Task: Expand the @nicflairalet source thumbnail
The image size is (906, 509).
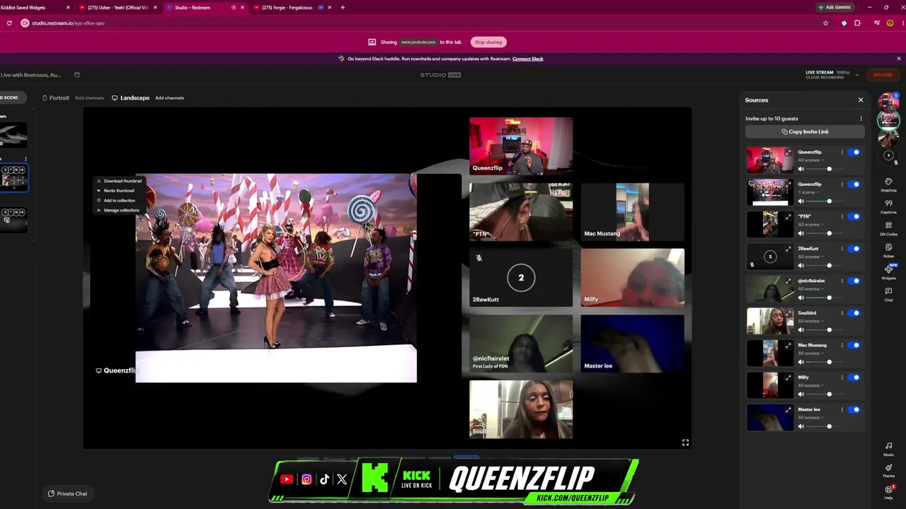Action: pos(789,281)
